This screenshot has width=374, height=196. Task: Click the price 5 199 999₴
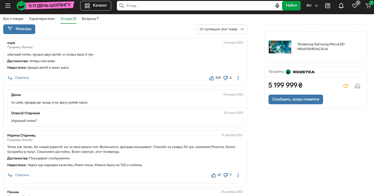285,85
